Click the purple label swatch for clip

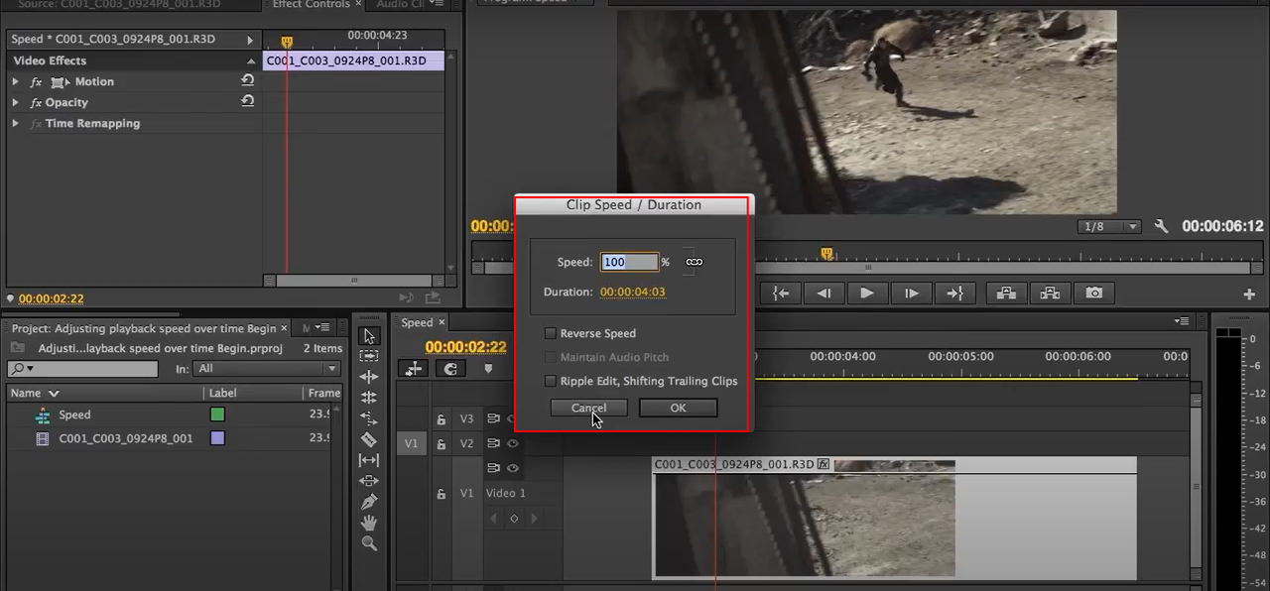pyautogui.click(x=217, y=437)
